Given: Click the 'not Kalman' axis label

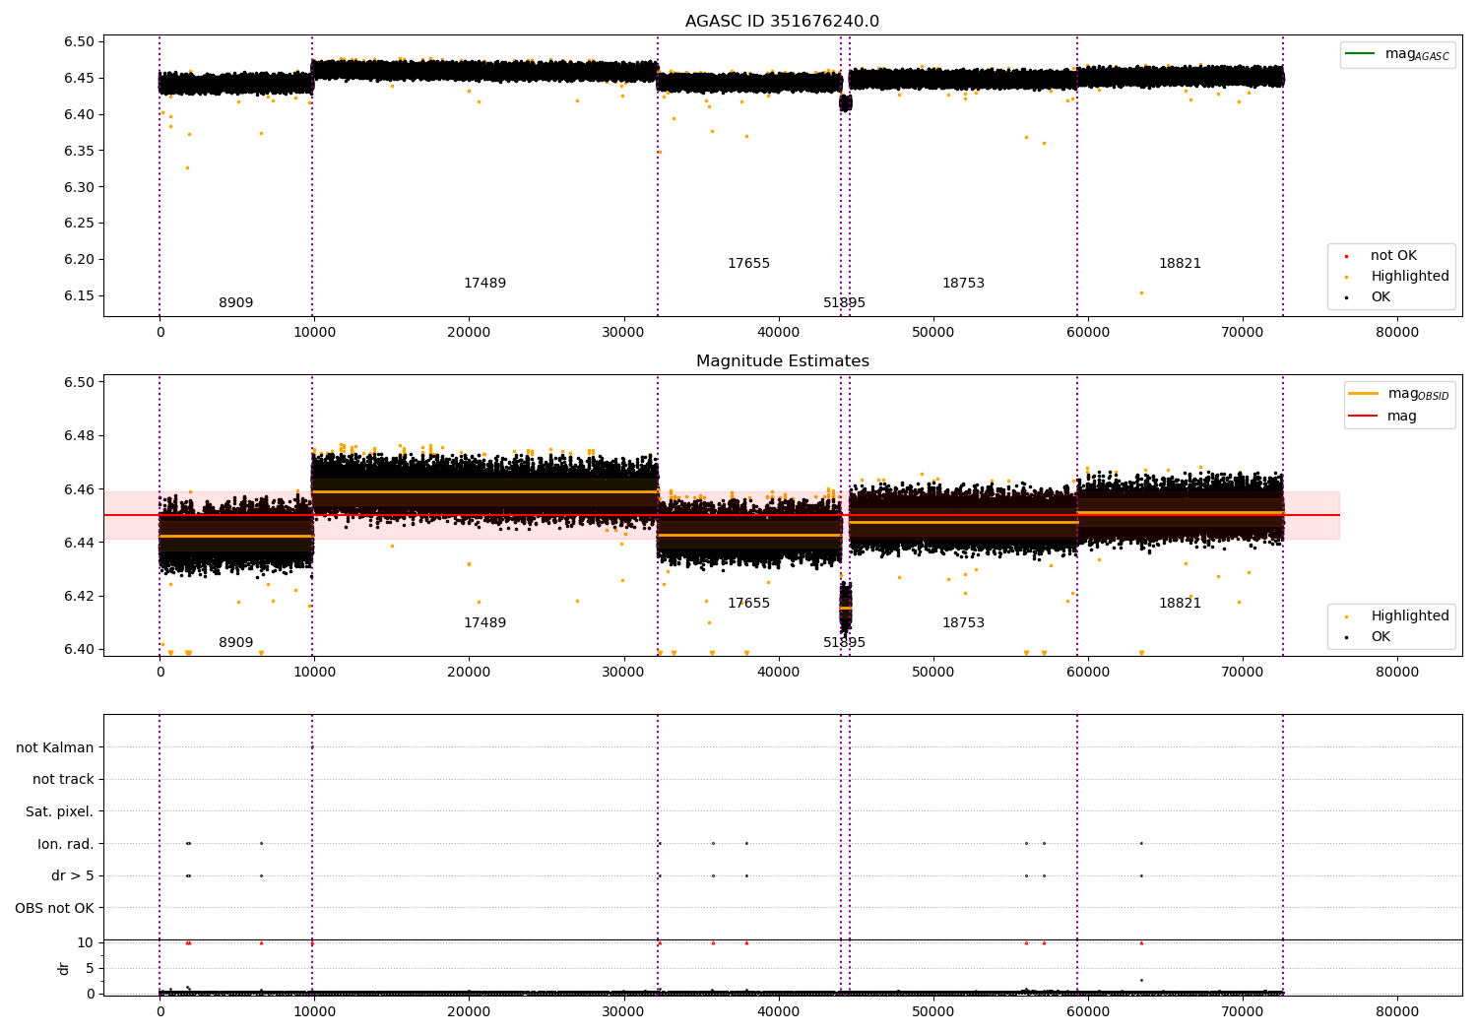Looking at the screenshot, I should [55, 747].
